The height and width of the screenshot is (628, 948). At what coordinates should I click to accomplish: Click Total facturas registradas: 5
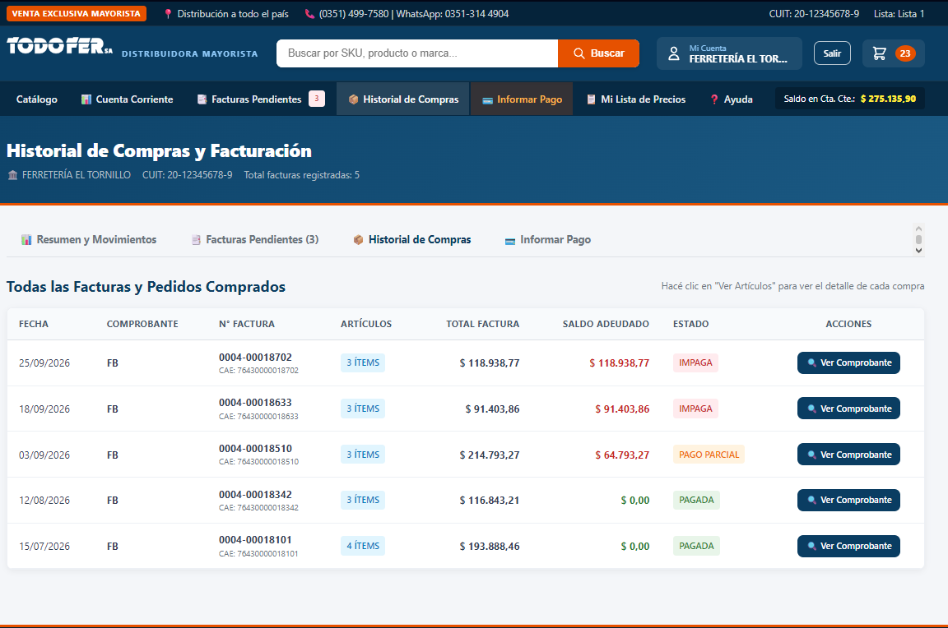(302, 175)
